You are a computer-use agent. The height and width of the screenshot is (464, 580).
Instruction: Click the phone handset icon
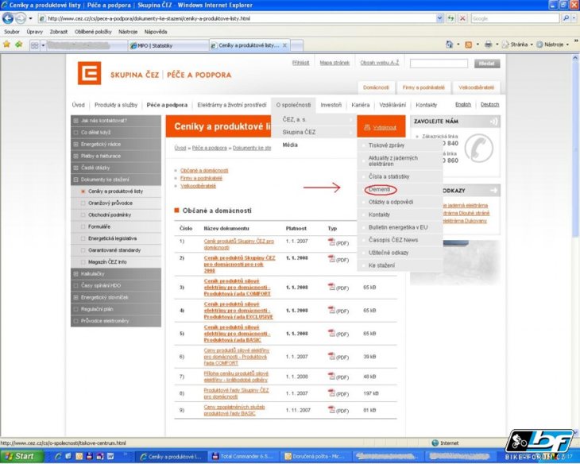[x=478, y=148]
